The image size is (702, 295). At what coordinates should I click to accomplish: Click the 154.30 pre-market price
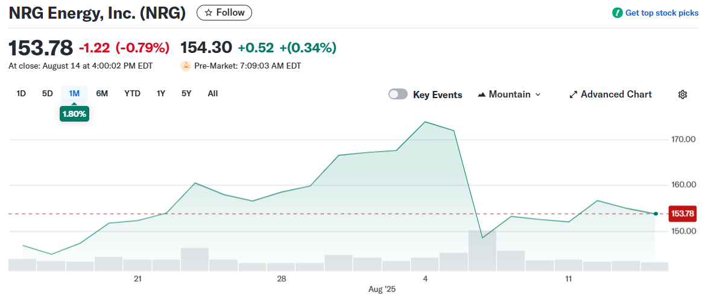tap(206, 47)
